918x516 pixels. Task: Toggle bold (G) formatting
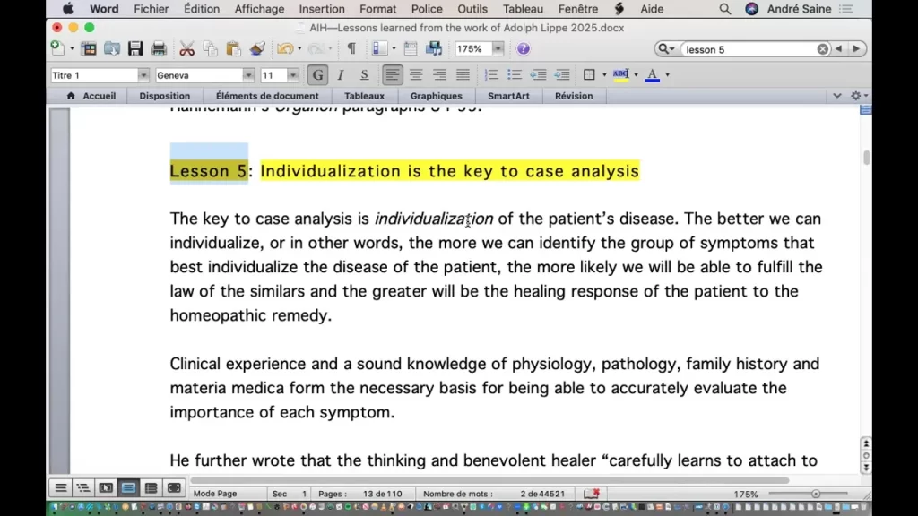click(317, 75)
